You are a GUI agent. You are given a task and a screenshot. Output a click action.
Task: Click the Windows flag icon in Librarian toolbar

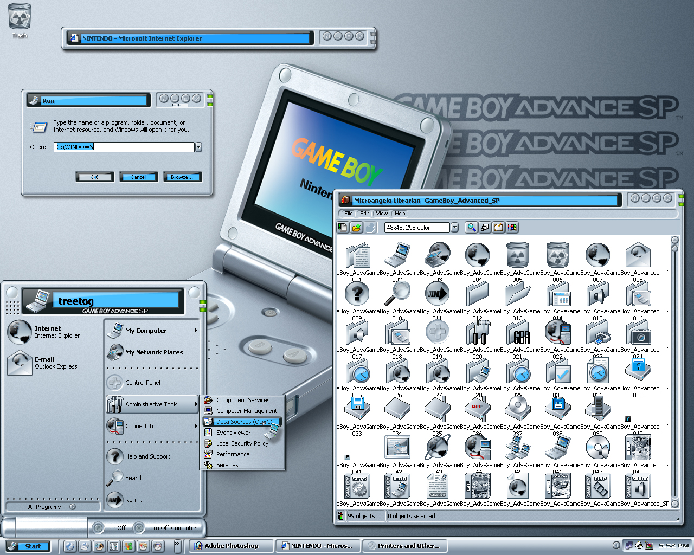coord(512,228)
